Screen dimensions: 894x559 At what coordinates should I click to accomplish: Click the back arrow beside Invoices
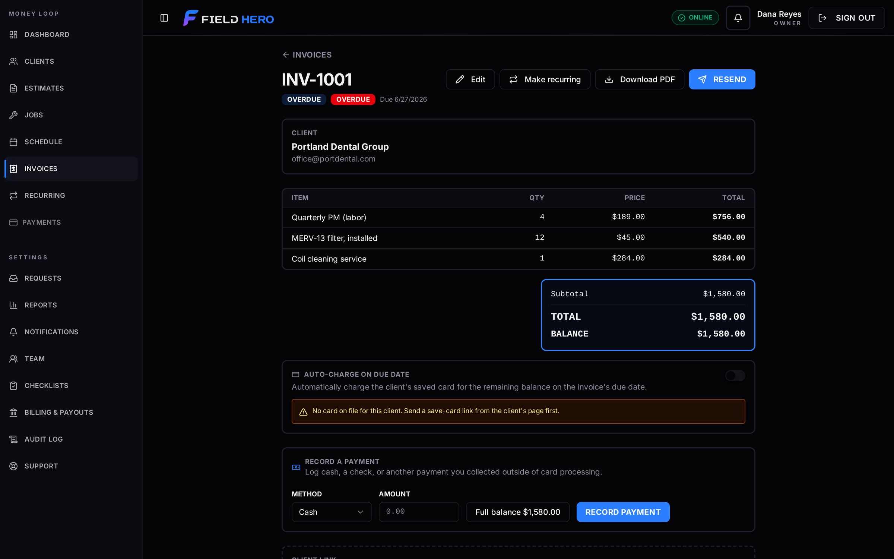[286, 55]
